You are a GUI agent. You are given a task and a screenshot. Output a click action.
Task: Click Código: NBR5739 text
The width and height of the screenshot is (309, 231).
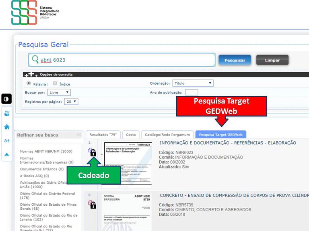tap(176, 205)
